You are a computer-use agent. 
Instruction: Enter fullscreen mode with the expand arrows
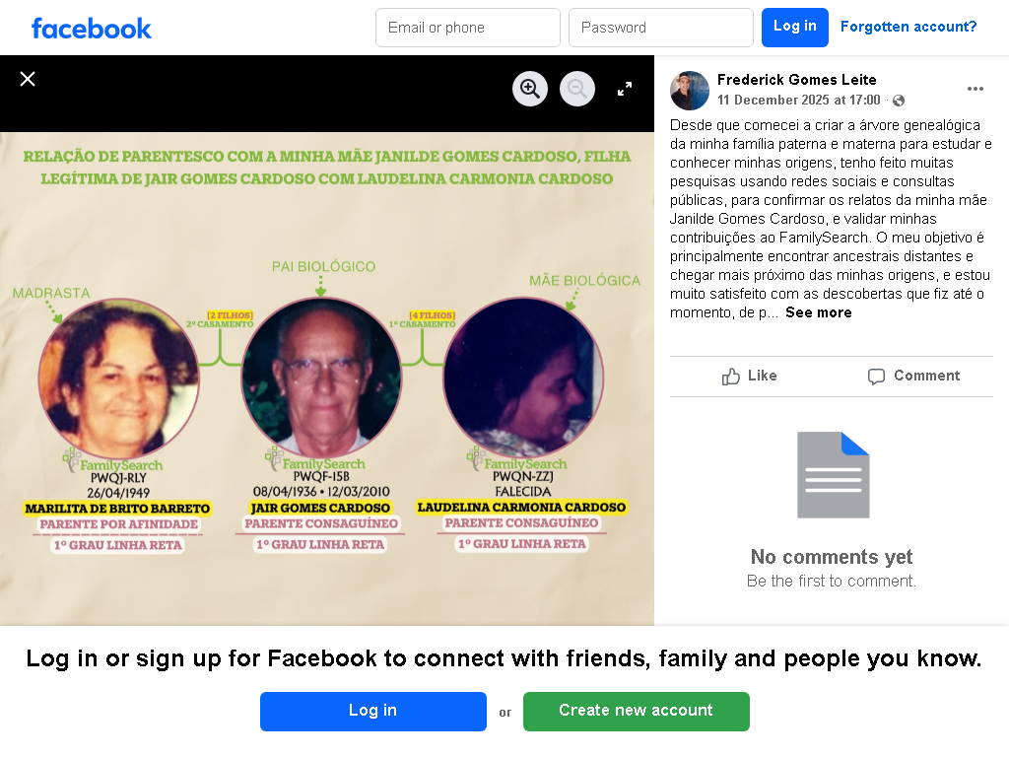624,89
